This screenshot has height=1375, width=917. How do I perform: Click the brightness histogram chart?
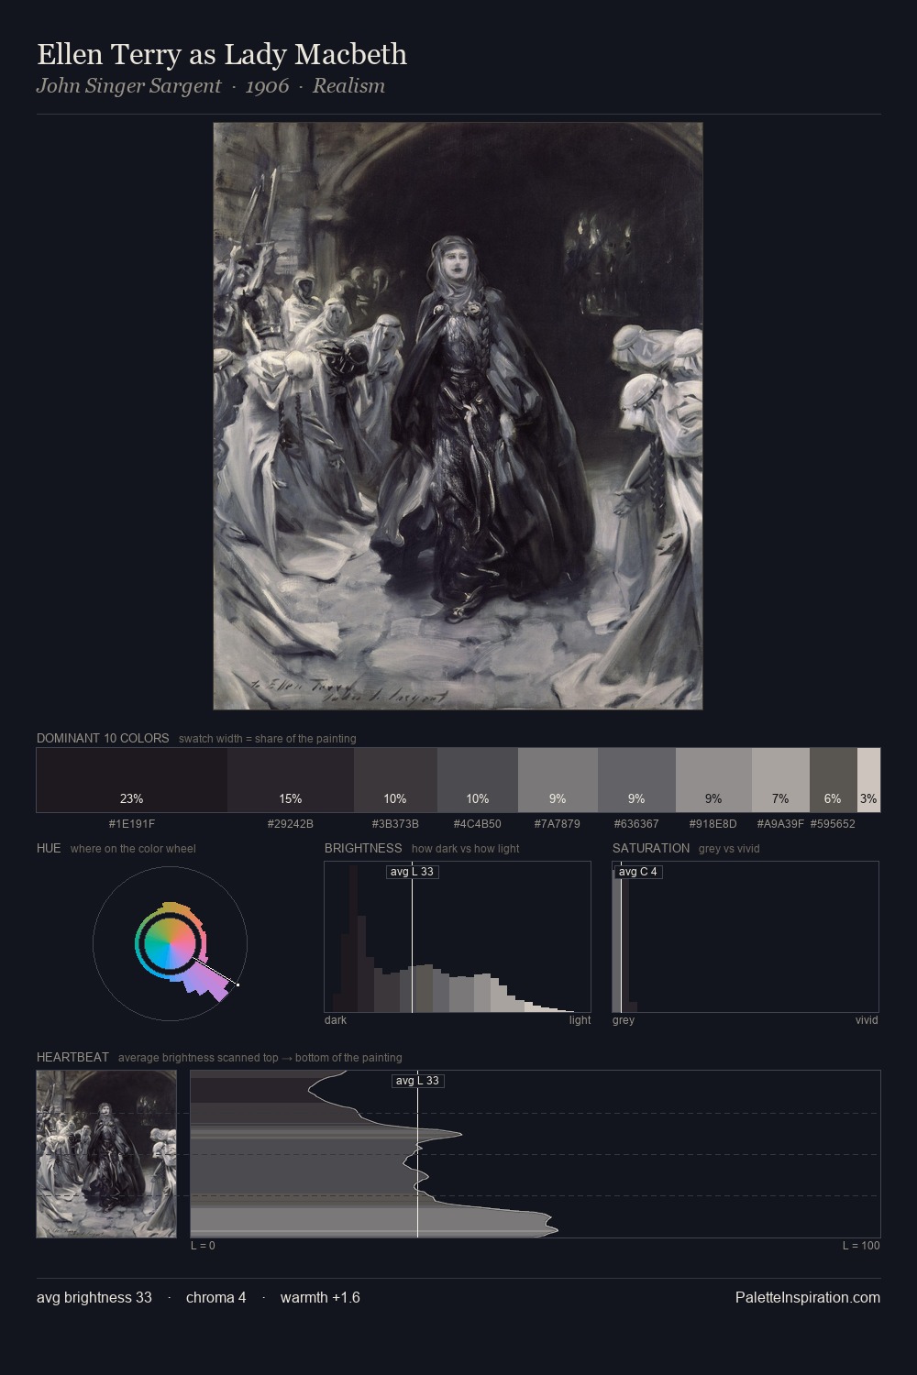(458, 937)
